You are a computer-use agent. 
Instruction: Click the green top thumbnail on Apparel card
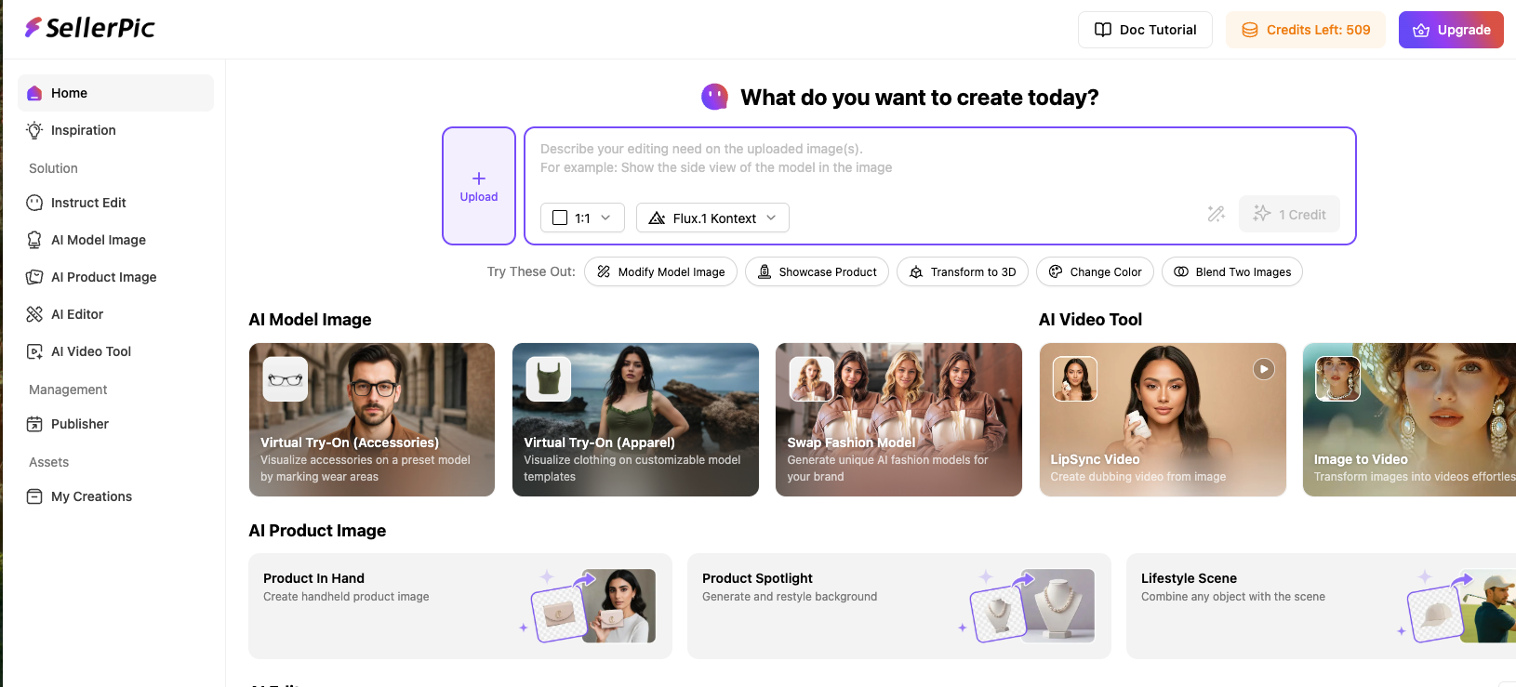(549, 379)
